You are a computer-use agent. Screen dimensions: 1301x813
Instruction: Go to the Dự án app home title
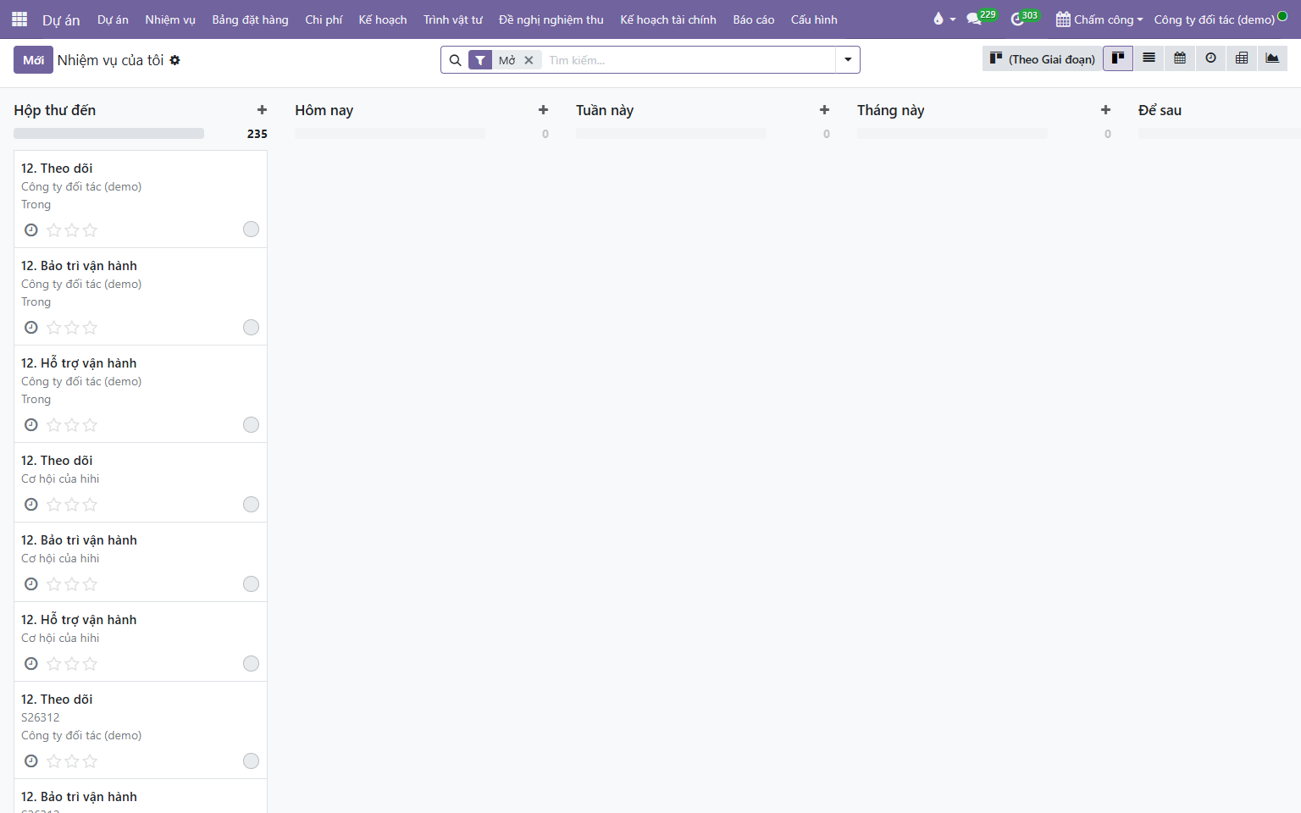click(x=61, y=19)
